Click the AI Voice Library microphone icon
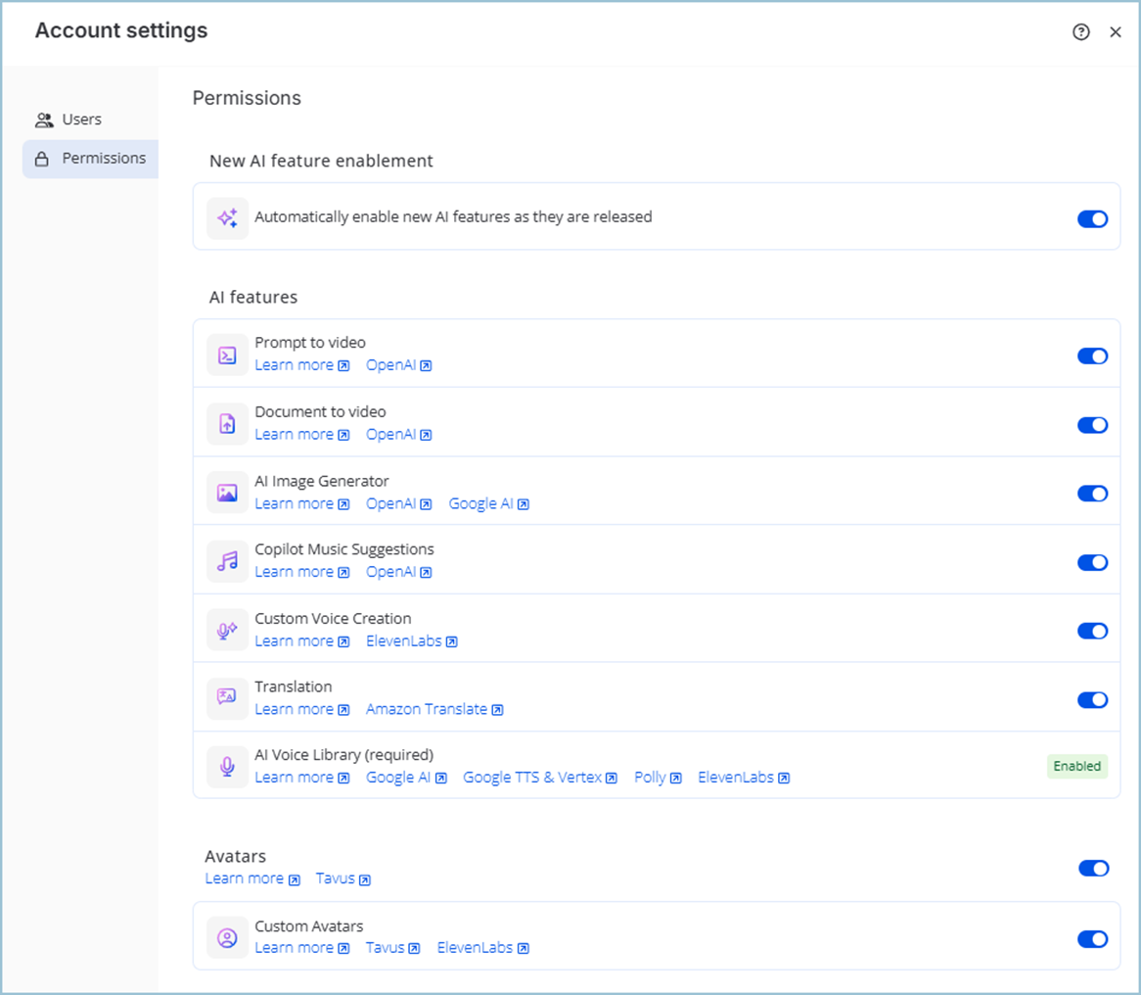The height and width of the screenshot is (995, 1141). 226,767
